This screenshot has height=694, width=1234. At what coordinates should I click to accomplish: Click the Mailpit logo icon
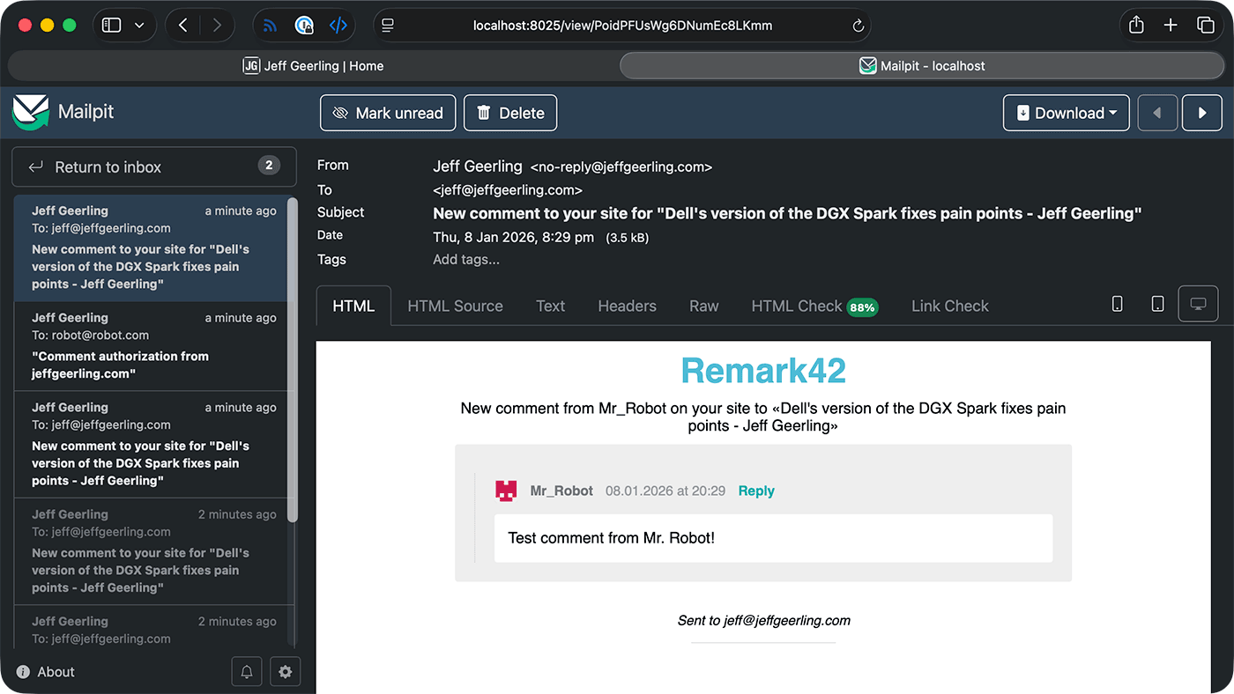tap(31, 113)
